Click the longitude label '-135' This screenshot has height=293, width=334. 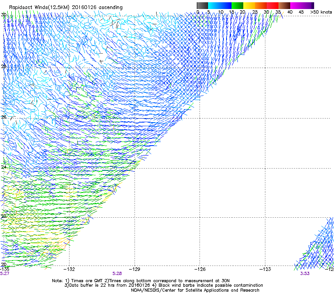click(x=5, y=269)
